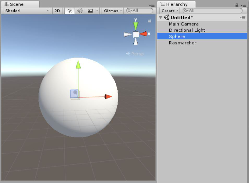Collapse the Untitled scene tree

pos(161,18)
